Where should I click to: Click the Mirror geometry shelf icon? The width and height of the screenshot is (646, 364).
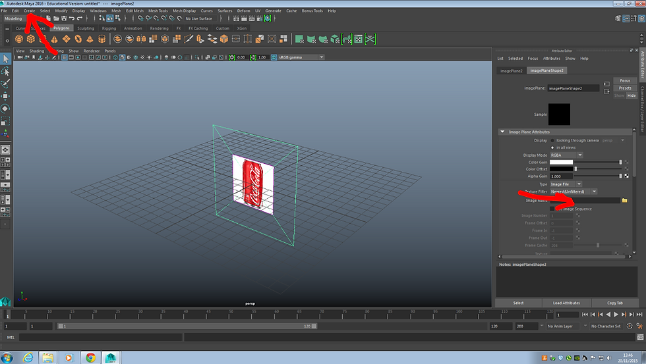[141, 39]
